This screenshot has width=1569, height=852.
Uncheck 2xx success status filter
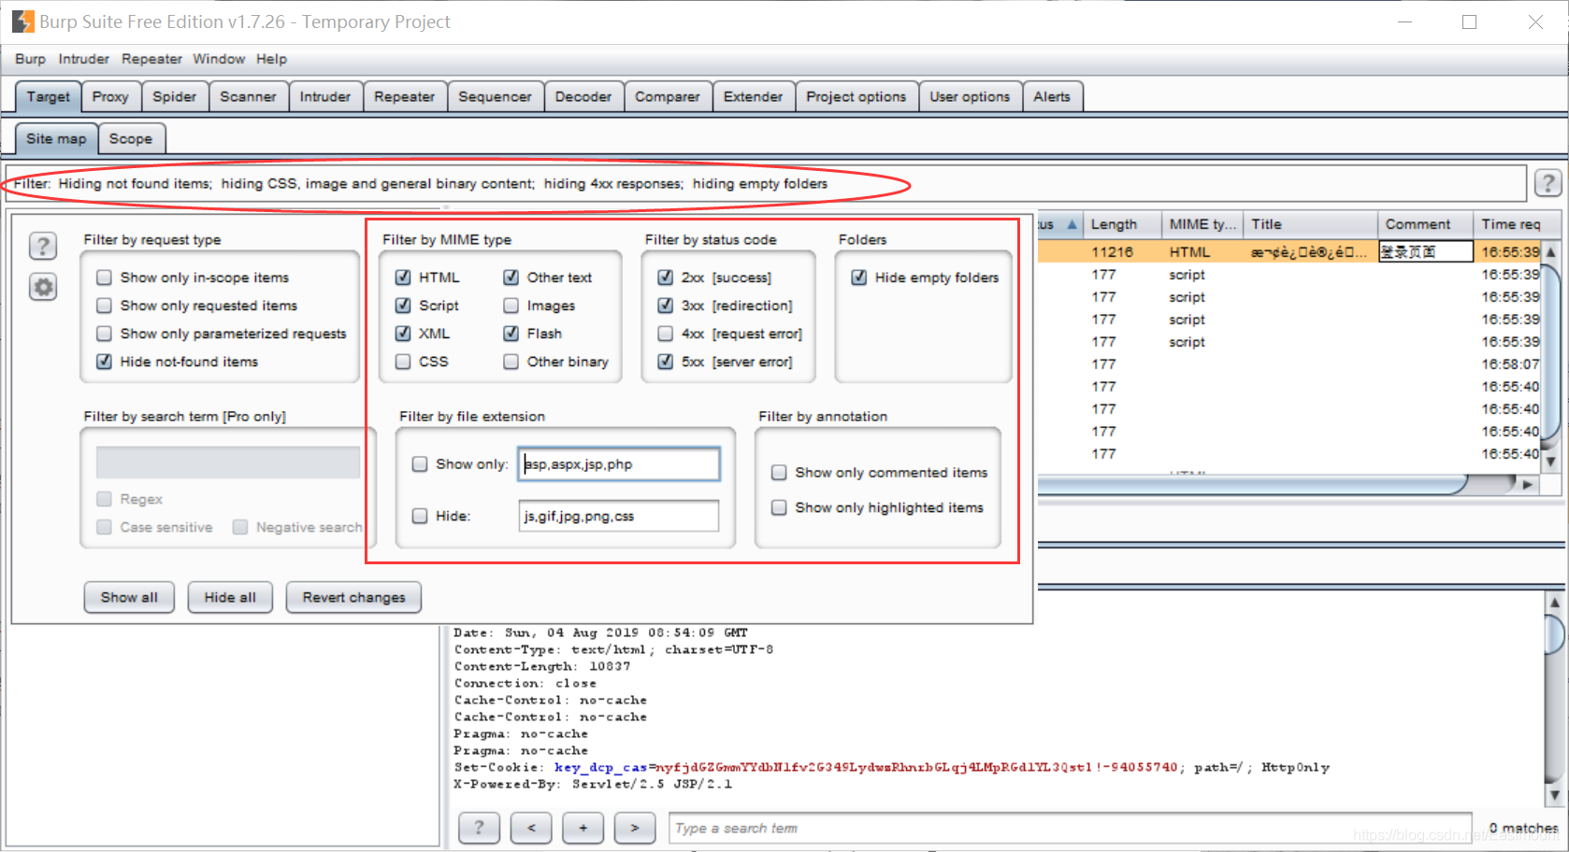click(x=666, y=277)
